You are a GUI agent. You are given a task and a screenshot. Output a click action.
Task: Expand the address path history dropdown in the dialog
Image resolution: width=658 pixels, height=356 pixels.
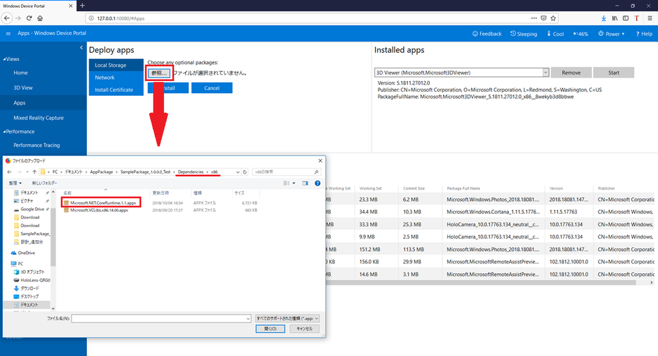pyautogui.click(x=238, y=172)
